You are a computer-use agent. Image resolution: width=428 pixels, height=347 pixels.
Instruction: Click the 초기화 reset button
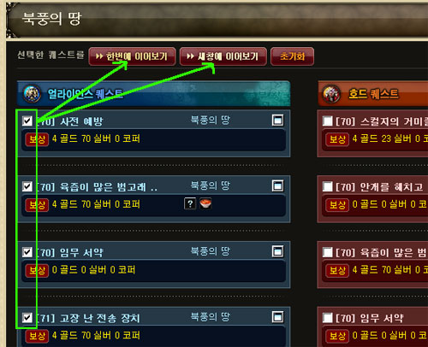point(292,56)
